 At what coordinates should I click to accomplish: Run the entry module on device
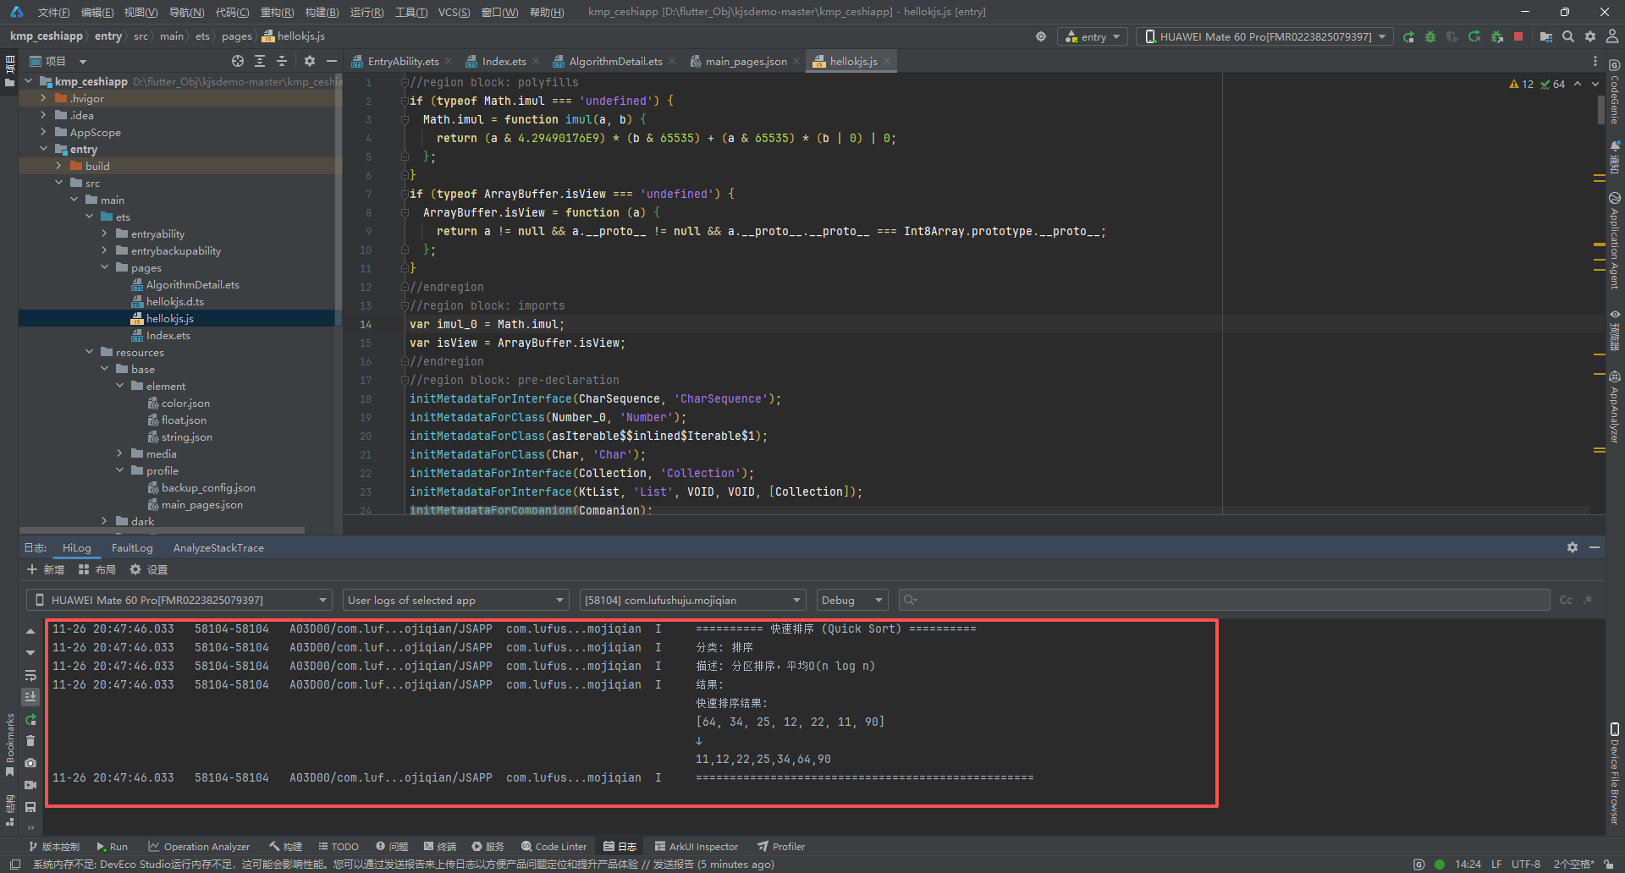coord(1408,36)
